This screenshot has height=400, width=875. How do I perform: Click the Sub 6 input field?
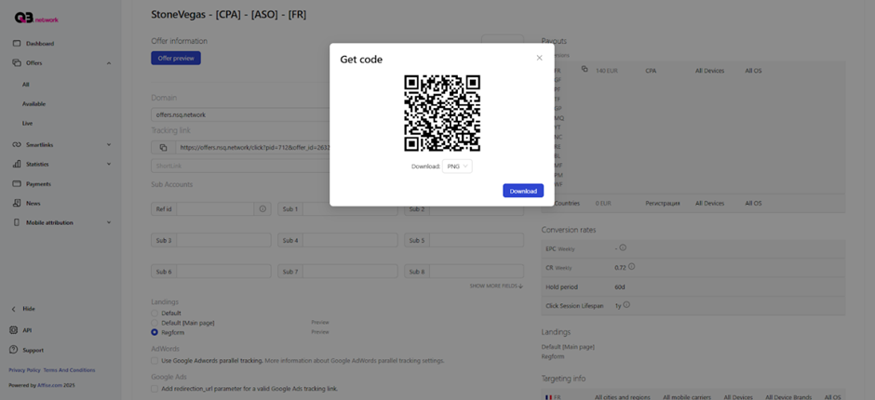point(223,272)
